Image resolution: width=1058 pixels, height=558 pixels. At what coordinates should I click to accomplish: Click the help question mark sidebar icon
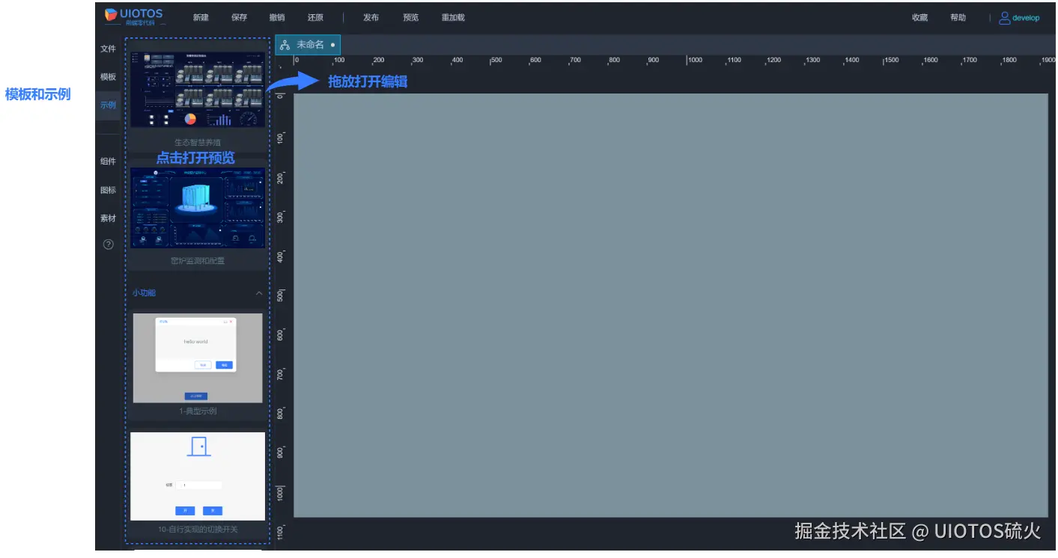coord(108,245)
